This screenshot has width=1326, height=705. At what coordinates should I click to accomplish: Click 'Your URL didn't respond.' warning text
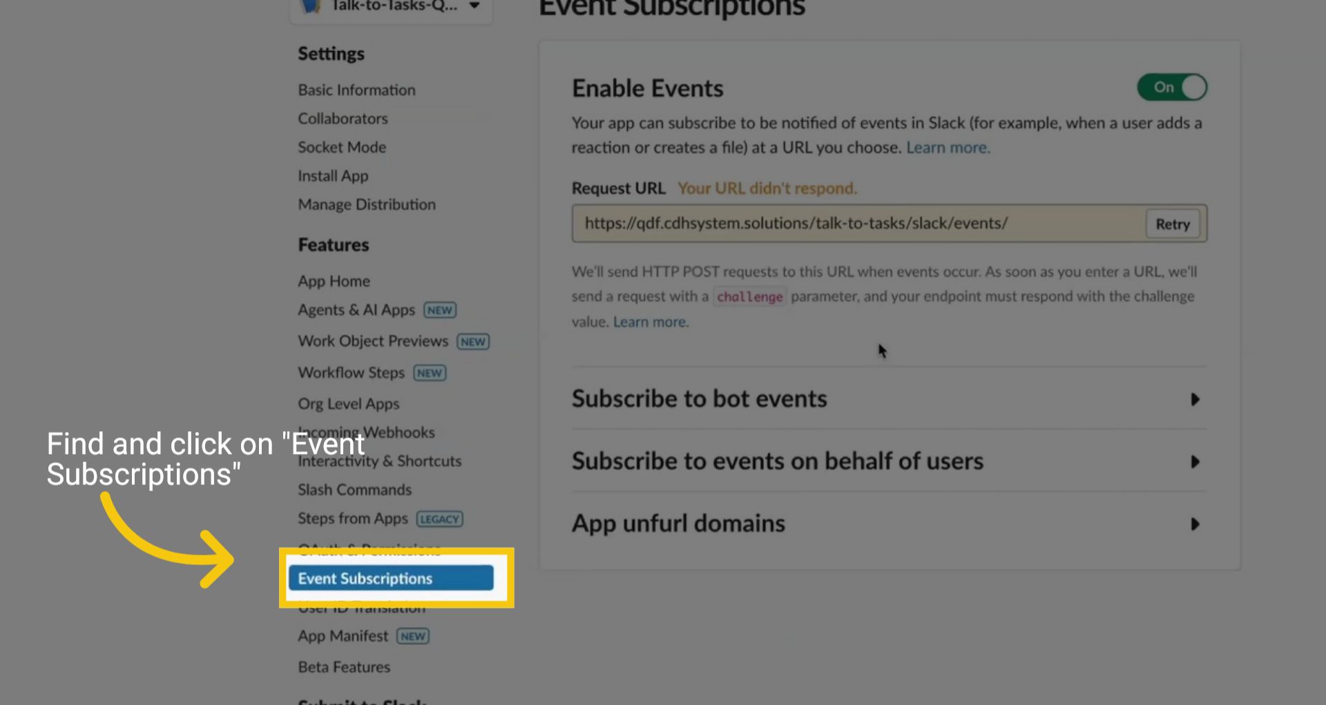point(767,188)
